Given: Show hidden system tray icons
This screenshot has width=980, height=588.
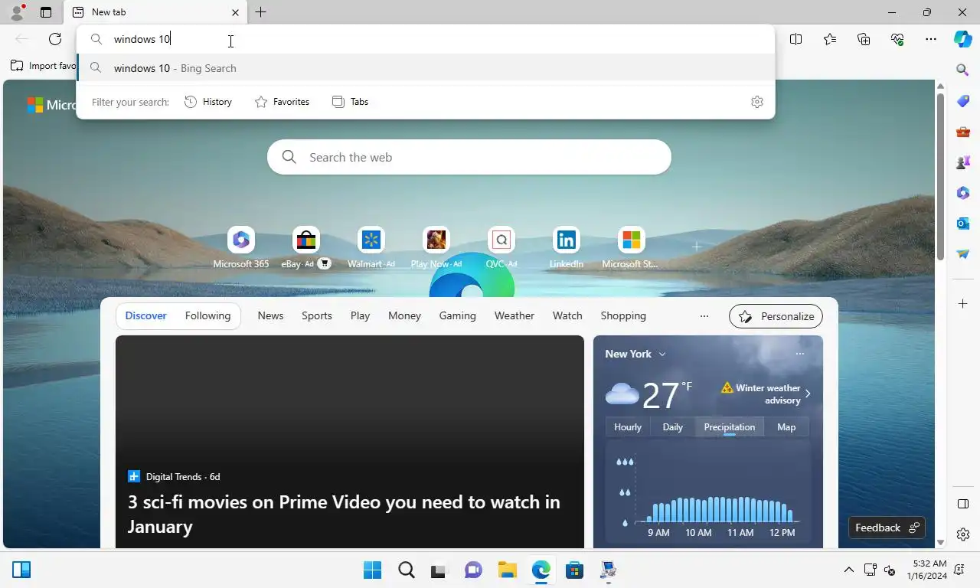Looking at the screenshot, I should (x=848, y=570).
